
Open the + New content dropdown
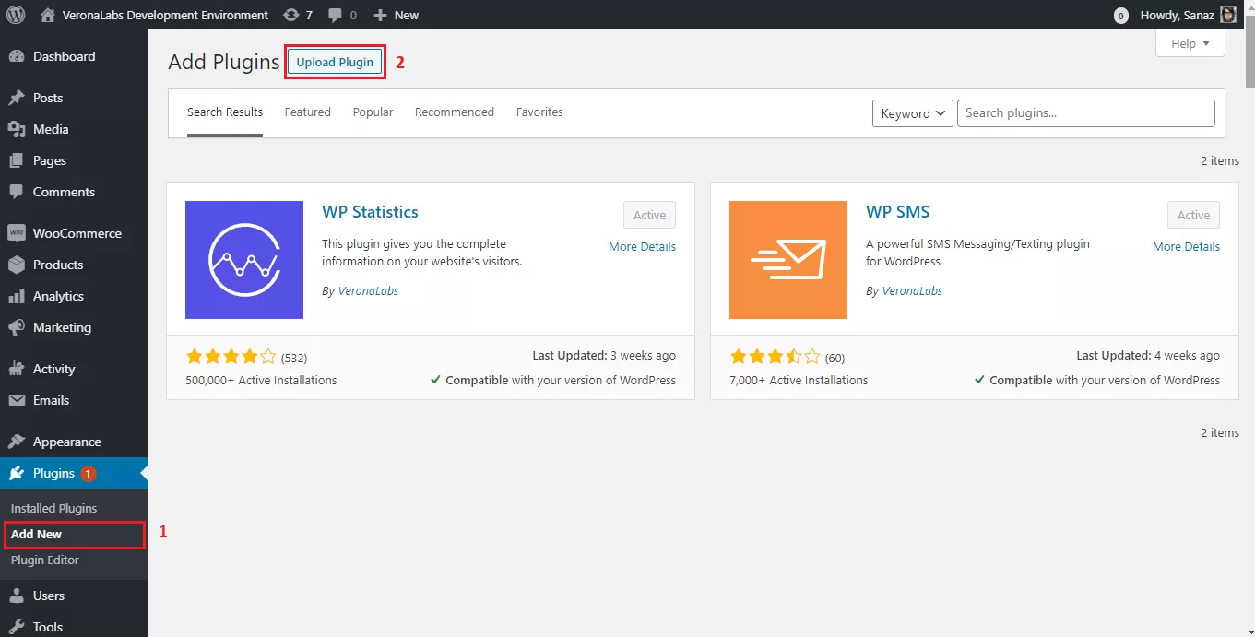click(396, 15)
